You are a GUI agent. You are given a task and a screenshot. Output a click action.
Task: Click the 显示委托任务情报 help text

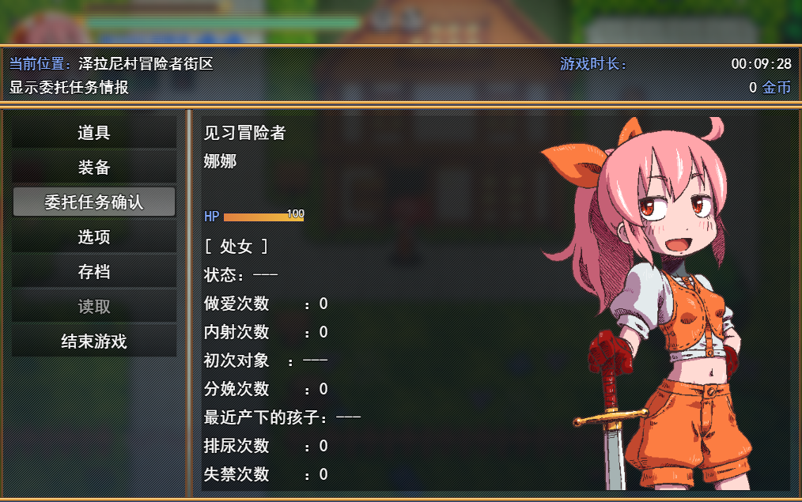click(69, 88)
